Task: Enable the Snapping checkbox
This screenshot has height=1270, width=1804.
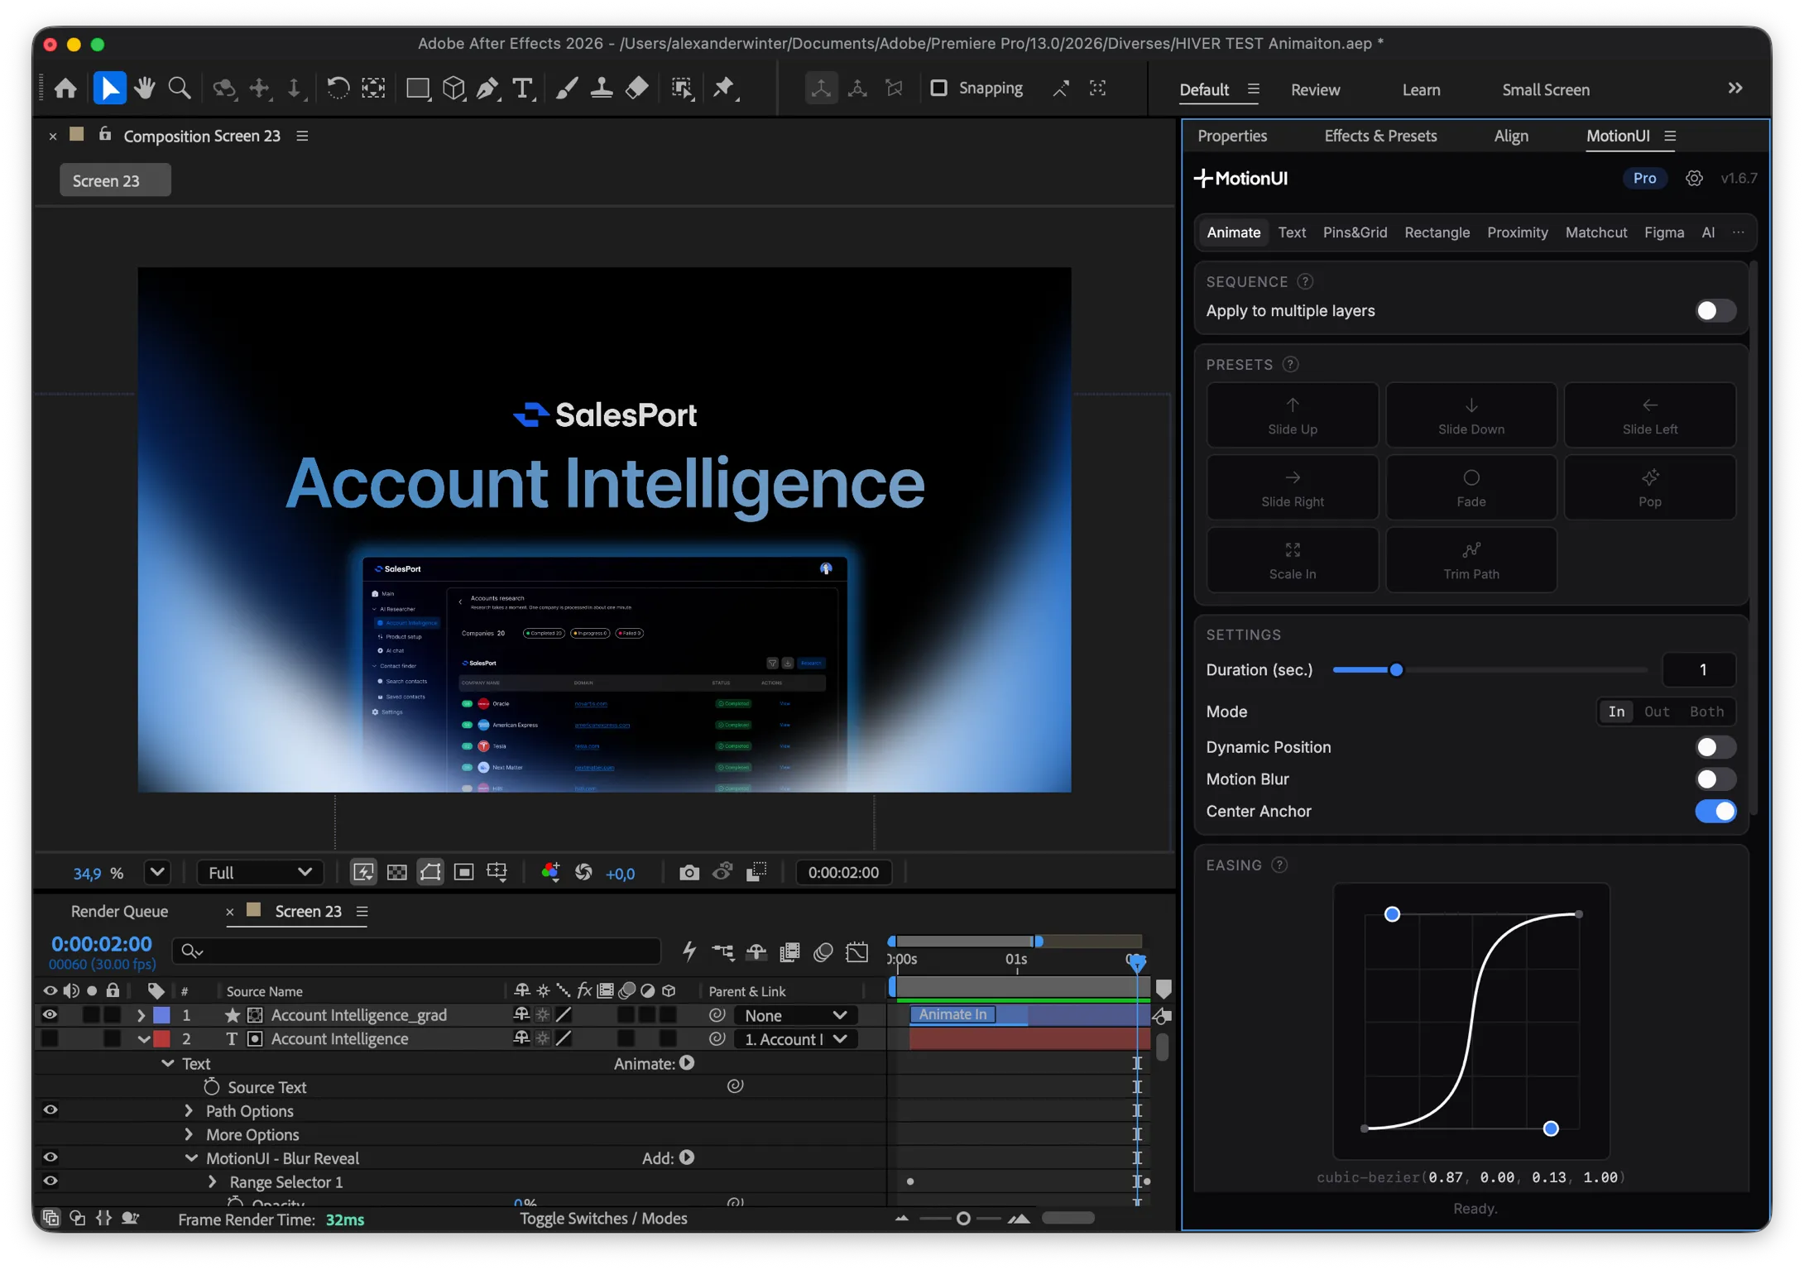Action: [938, 89]
